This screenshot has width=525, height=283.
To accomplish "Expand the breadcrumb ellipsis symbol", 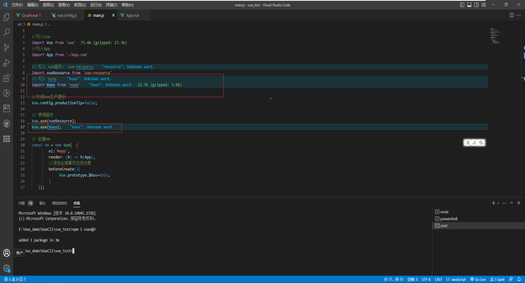I will pyautogui.click(x=49, y=24).
